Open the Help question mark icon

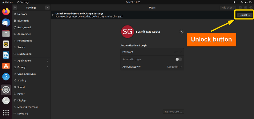click(x=6, y=77)
